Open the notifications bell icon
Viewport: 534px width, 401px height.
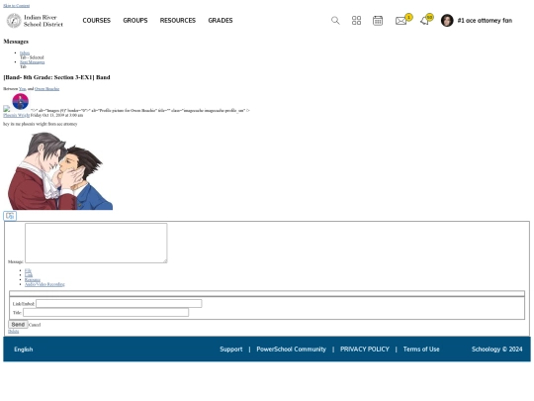424,21
